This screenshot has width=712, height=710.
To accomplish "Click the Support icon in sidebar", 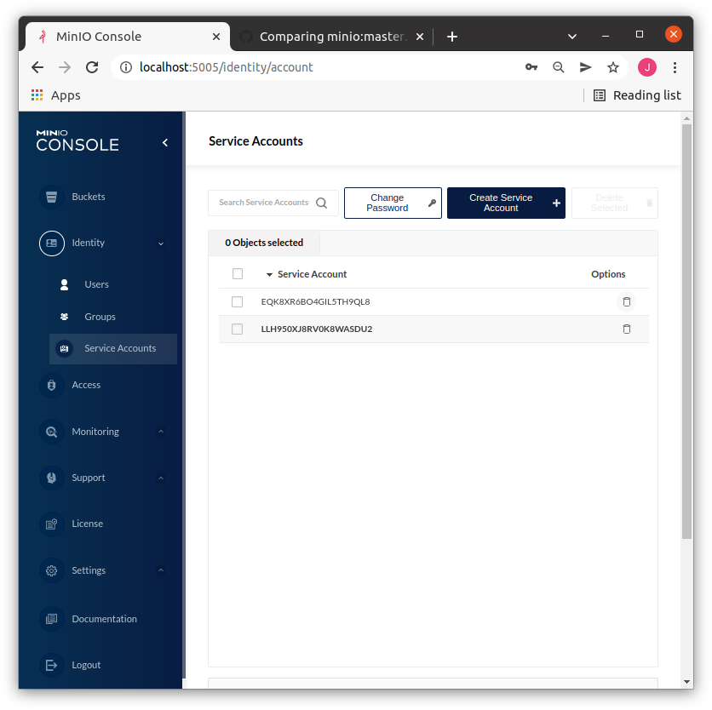I will click(x=51, y=478).
